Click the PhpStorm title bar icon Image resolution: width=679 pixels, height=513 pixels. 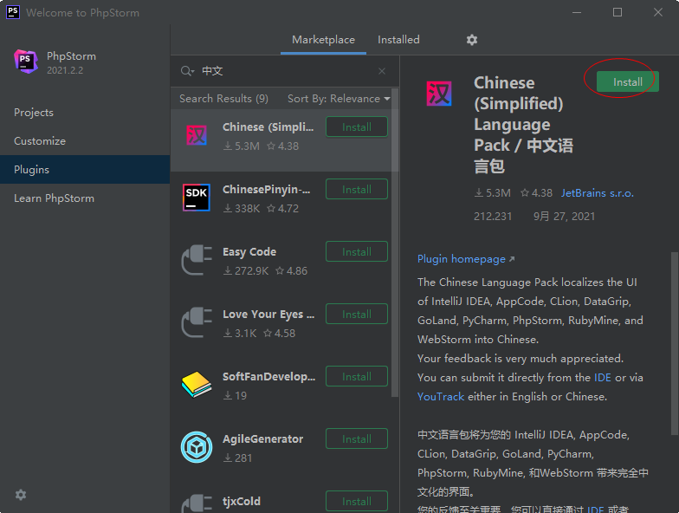point(12,12)
